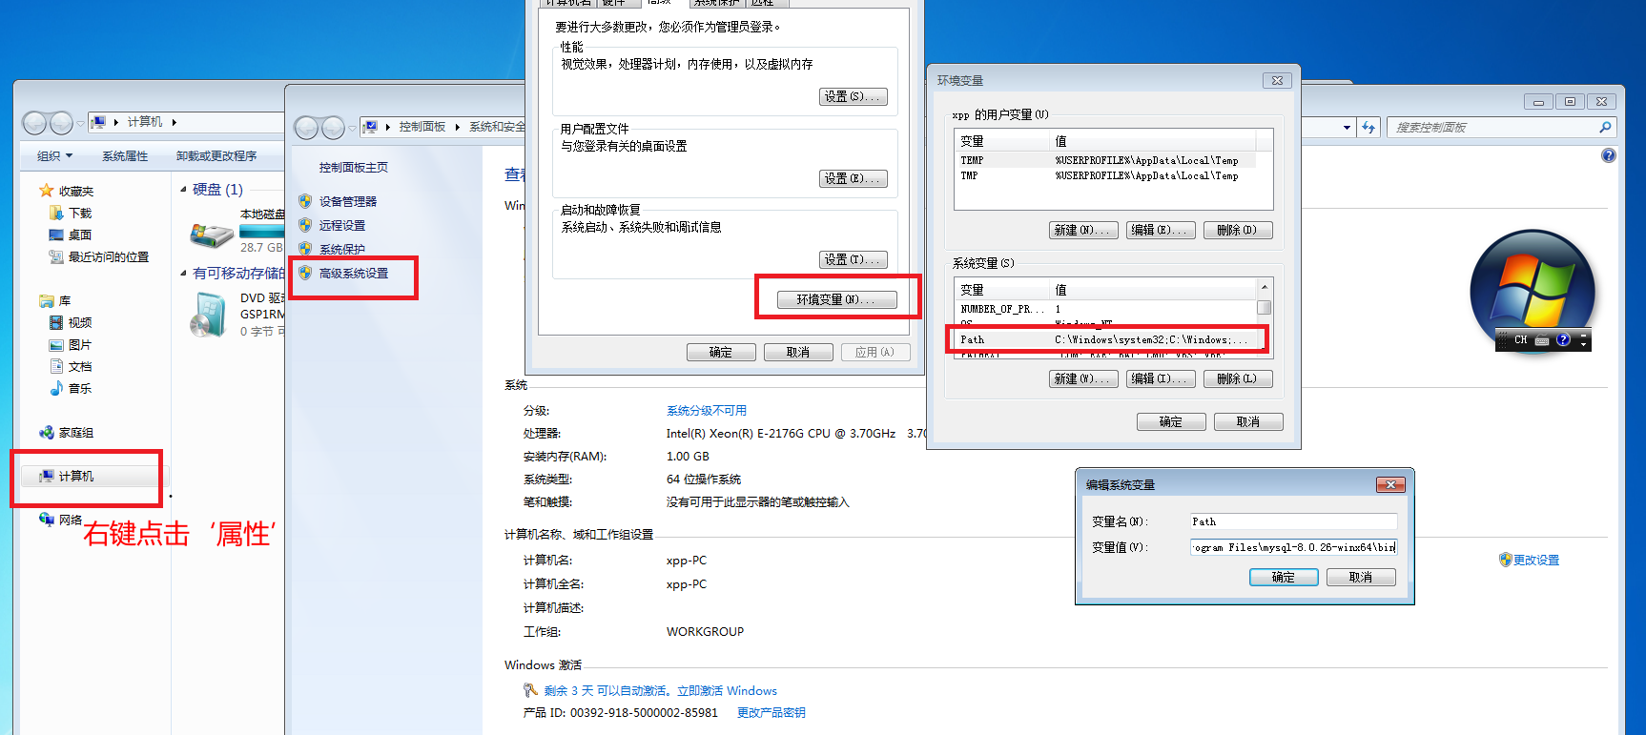Click 系统分级不可用 link

707,410
